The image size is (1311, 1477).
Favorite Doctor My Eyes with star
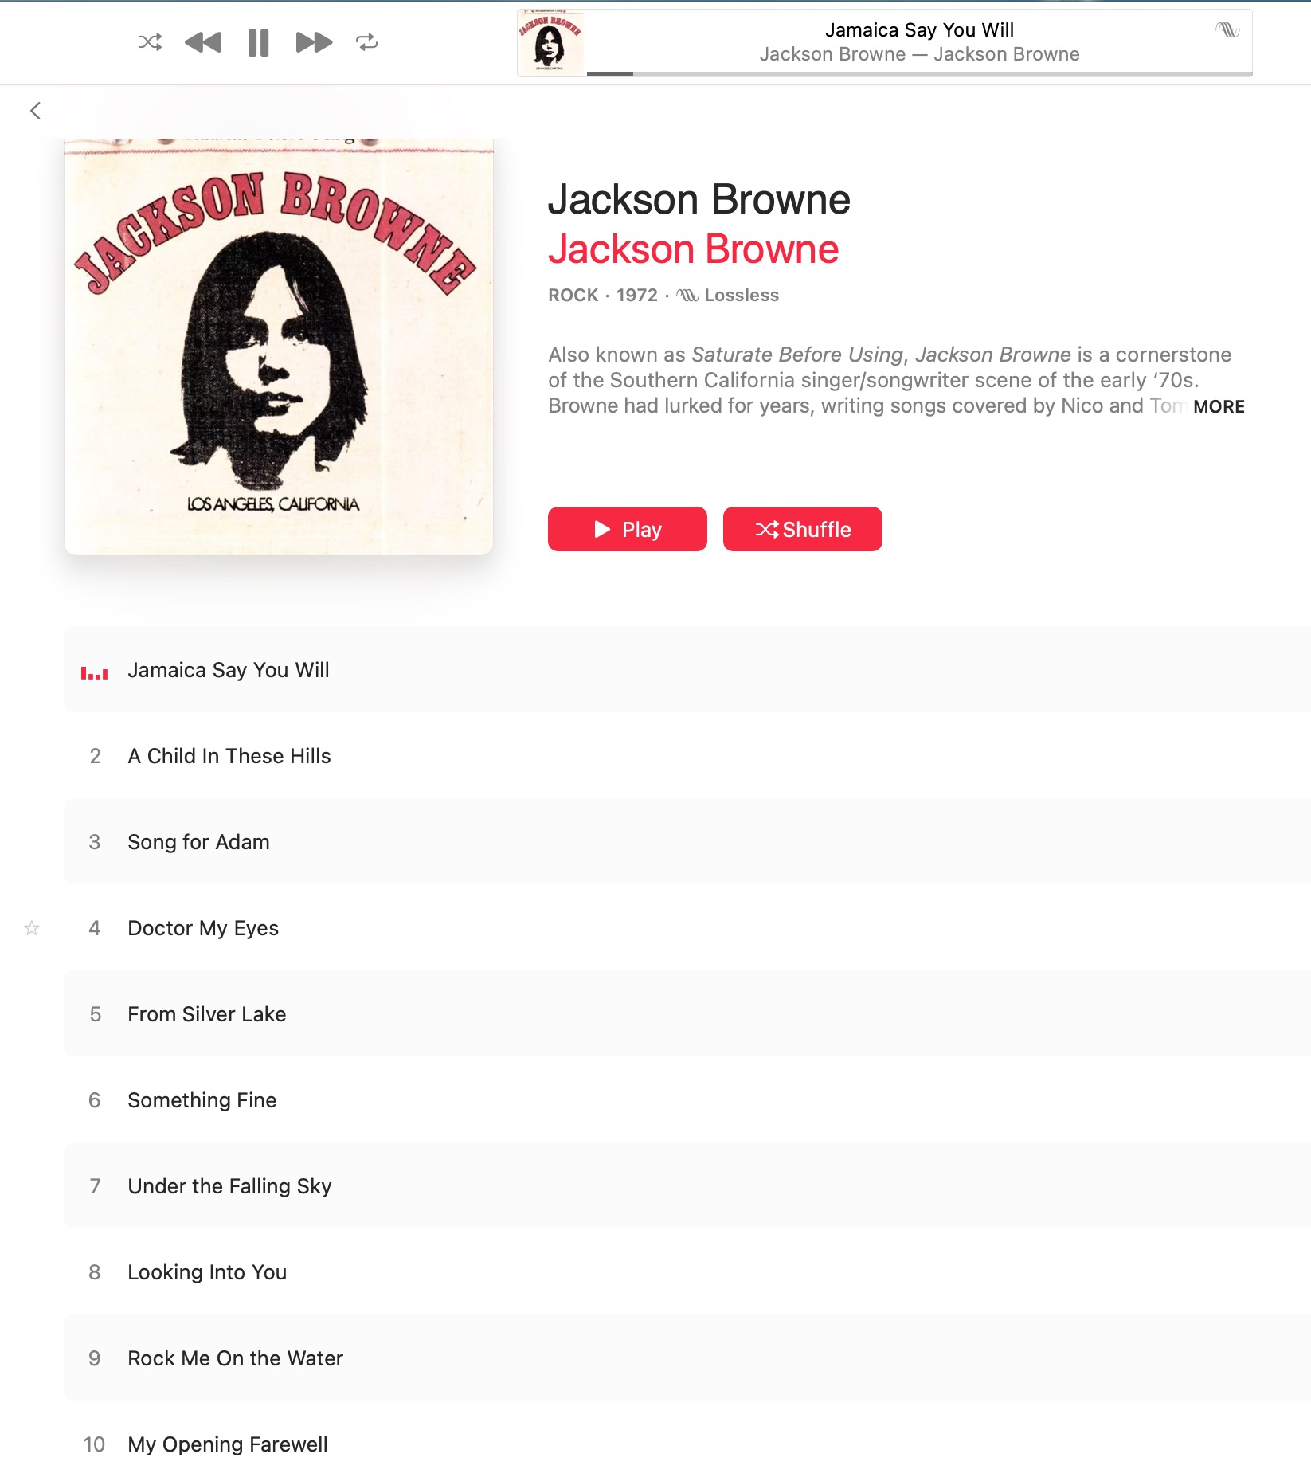32,928
